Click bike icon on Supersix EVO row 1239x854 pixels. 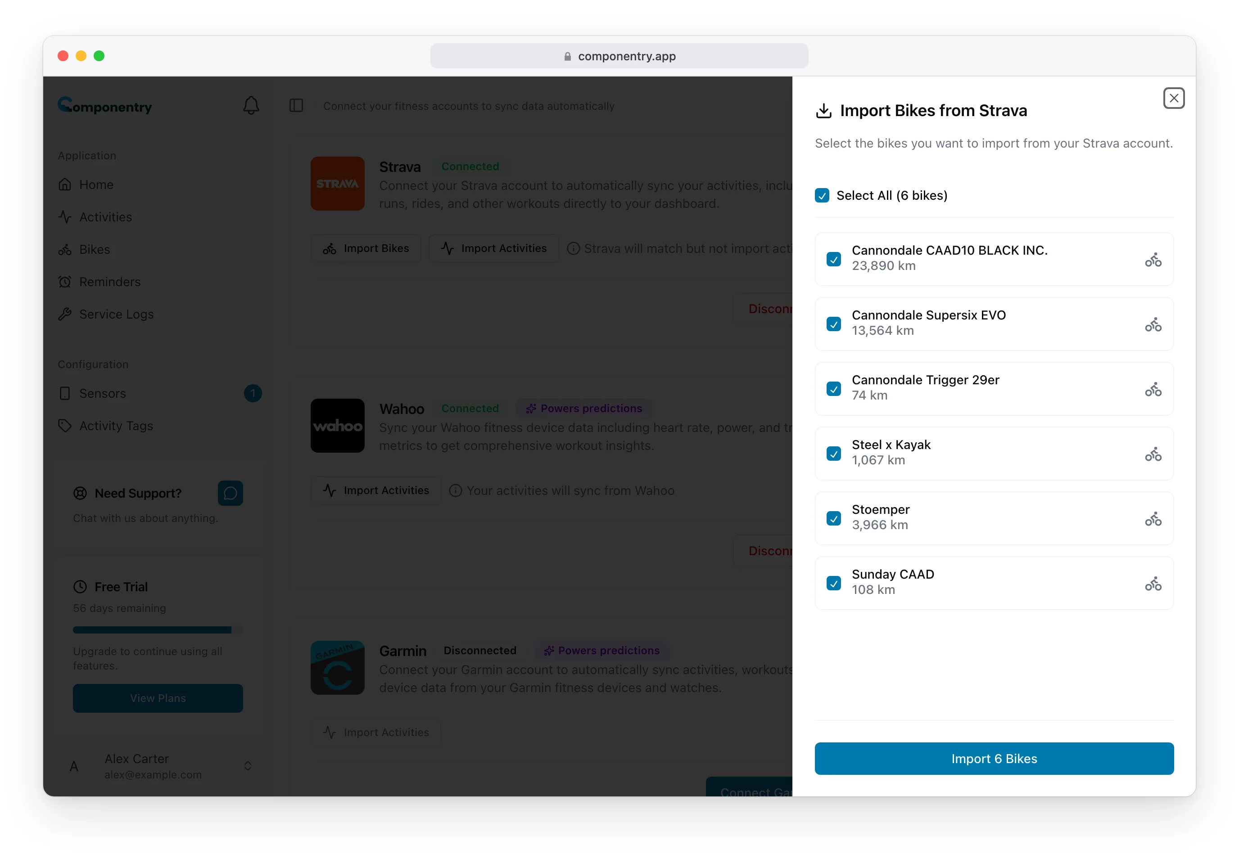[x=1153, y=324]
